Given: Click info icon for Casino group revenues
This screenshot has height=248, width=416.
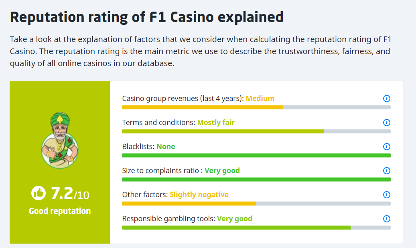Looking at the screenshot, I should pyautogui.click(x=387, y=99).
